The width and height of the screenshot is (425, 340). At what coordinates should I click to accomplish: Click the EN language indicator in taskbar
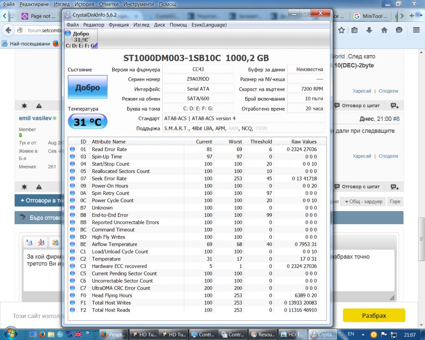(x=351, y=334)
